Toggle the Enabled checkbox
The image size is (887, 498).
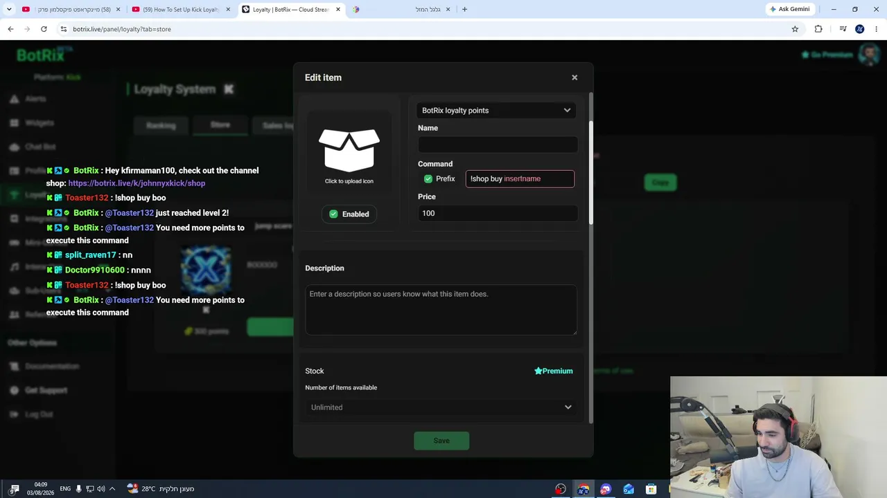coord(333,214)
